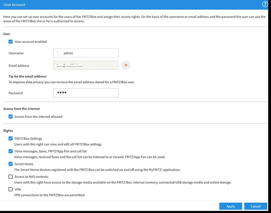Image resolution: width=271 pixels, height=213 pixels.
Task: Toggle FRITZ!Box Settings right checkbox
Action: coord(11,138)
